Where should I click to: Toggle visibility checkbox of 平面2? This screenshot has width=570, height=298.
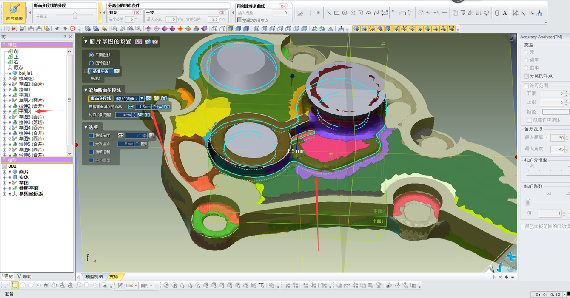[x=10, y=111]
